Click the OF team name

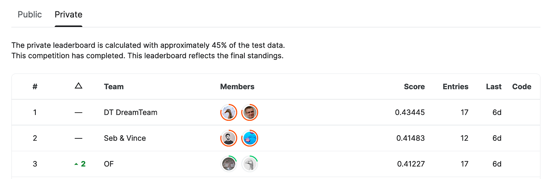(x=109, y=164)
